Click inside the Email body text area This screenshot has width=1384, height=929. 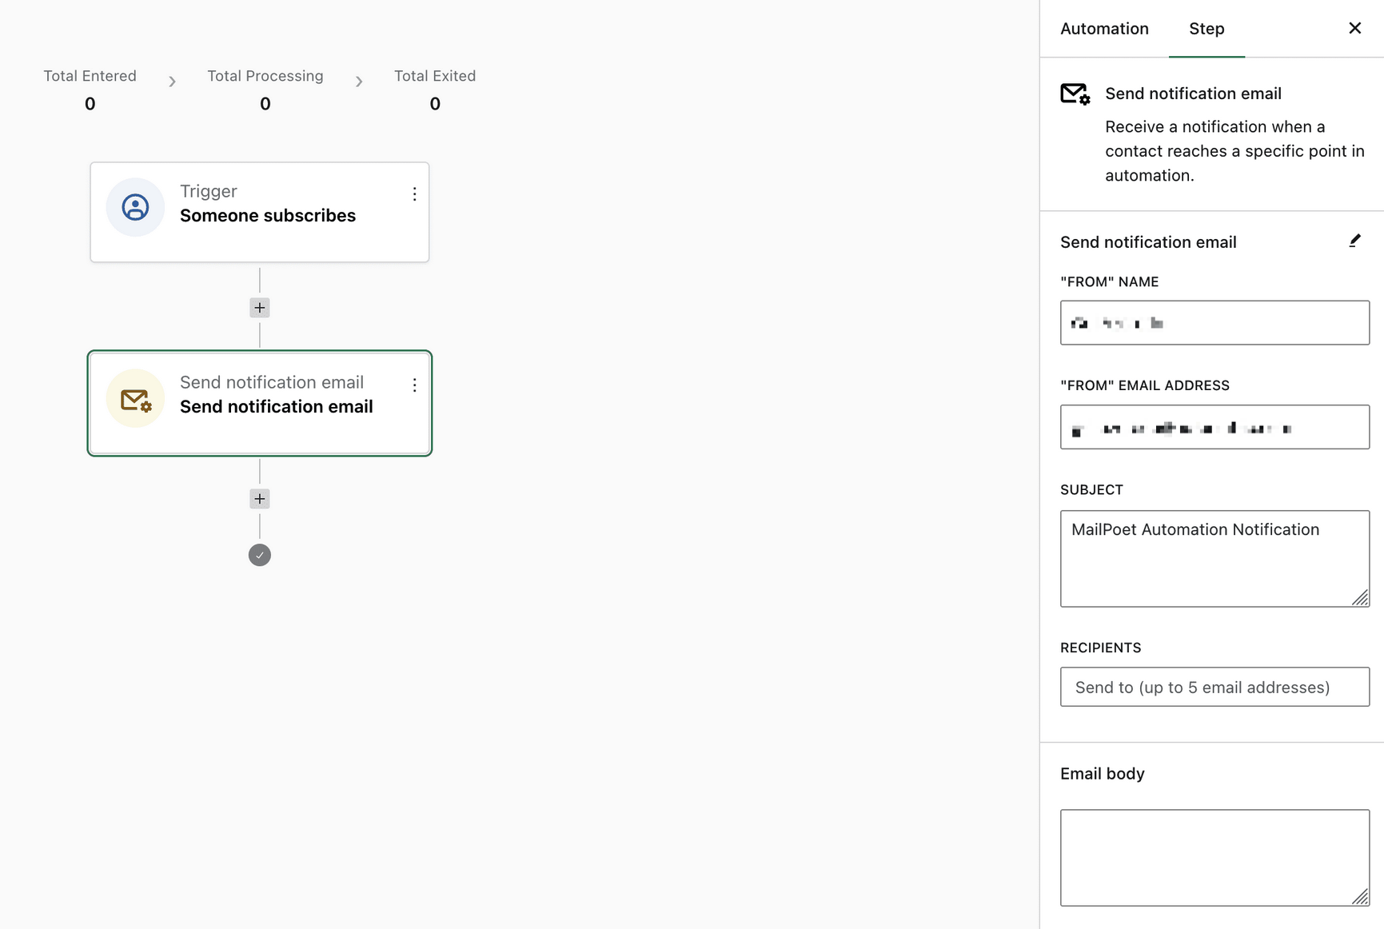click(x=1214, y=857)
